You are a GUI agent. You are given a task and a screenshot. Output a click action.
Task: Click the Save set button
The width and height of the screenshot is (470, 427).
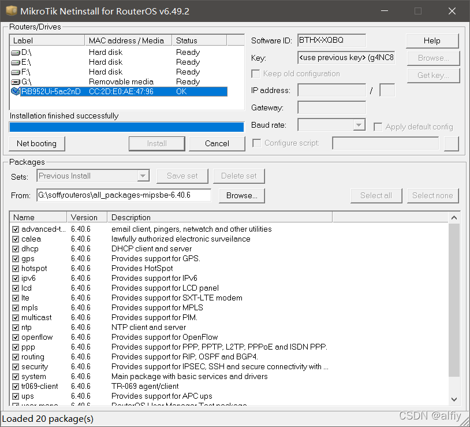point(182,176)
